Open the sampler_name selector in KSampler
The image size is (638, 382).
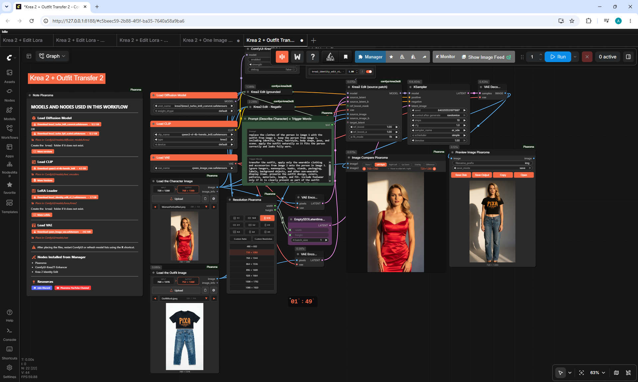439,130
